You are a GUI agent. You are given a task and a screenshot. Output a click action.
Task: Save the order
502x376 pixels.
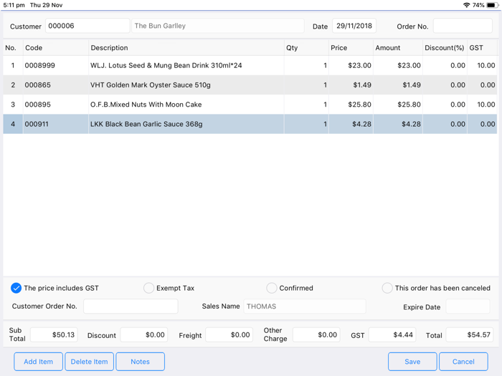pos(412,362)
